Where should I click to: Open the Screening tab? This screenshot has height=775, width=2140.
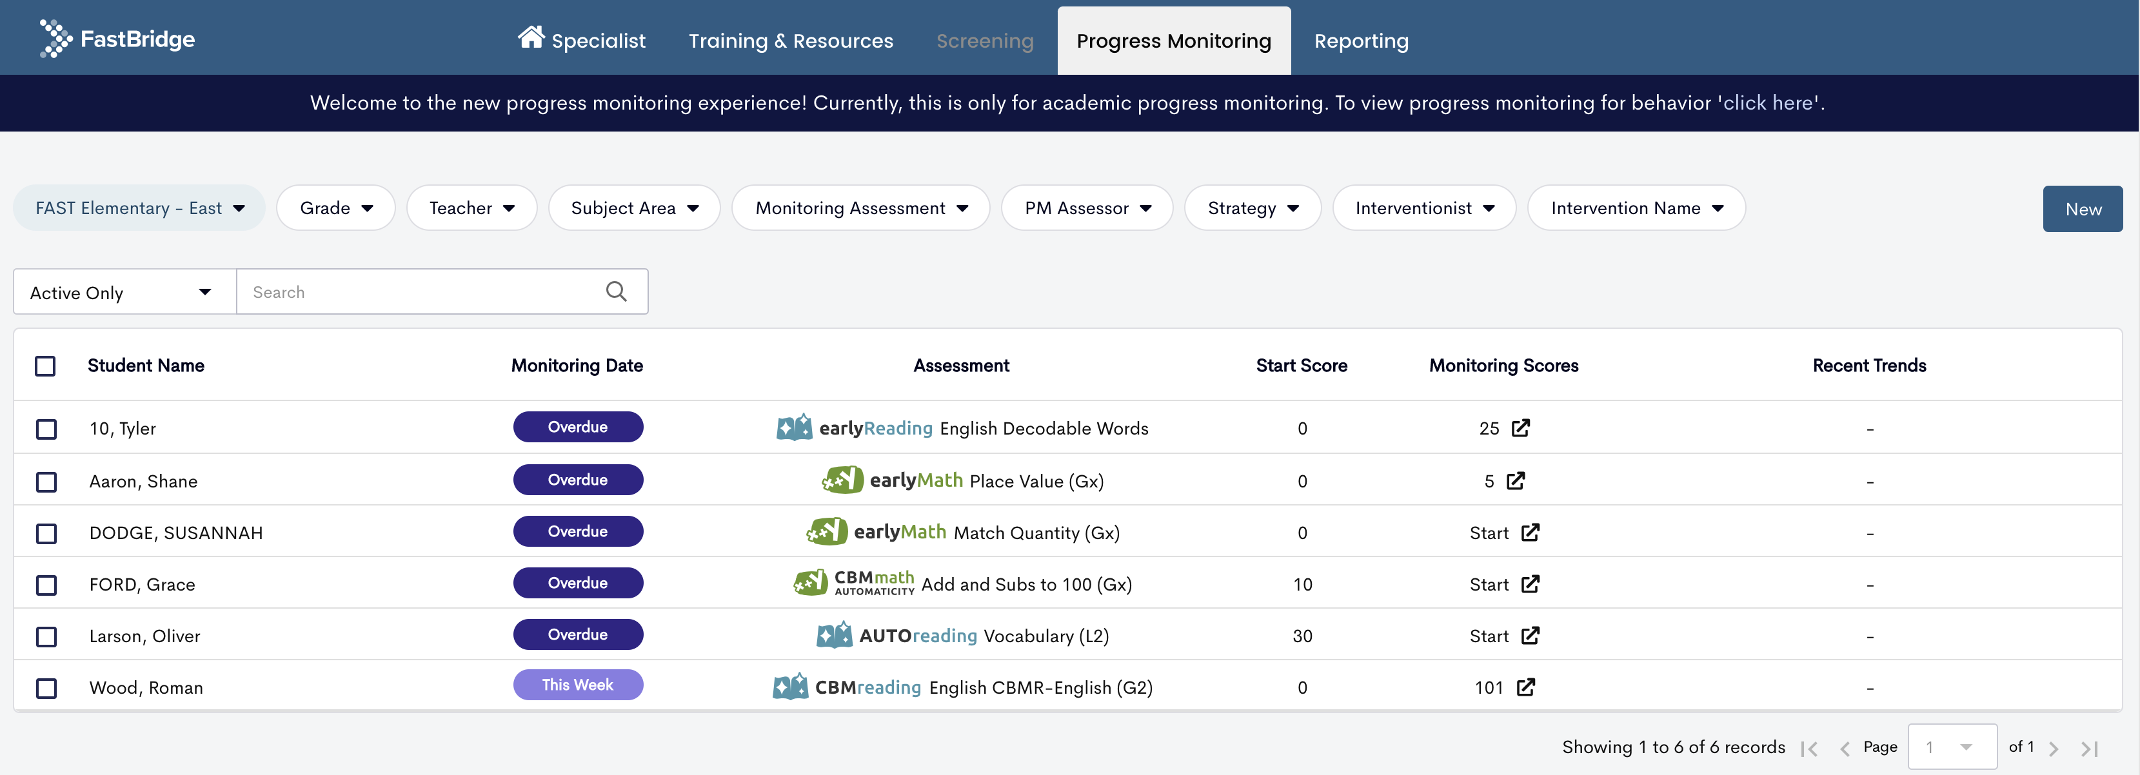[x=986, y=40]
